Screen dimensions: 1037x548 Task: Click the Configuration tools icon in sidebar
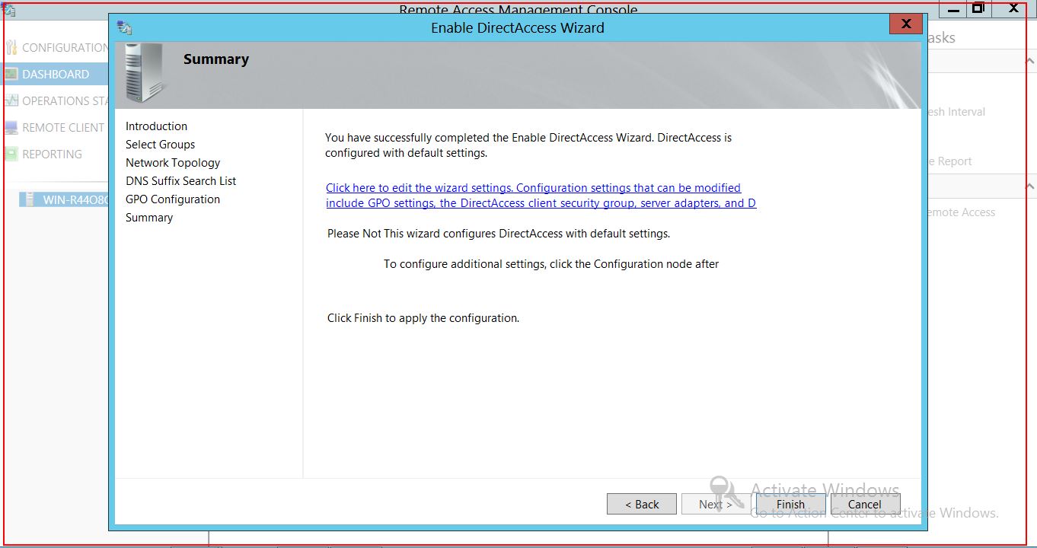click(11, 47)
